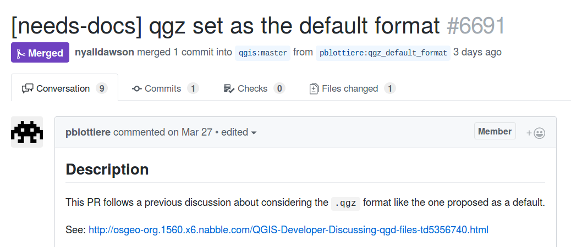Expand the edited history dropdown arrow
Viewport: 571px width, 247px height.
coord(254,133)
